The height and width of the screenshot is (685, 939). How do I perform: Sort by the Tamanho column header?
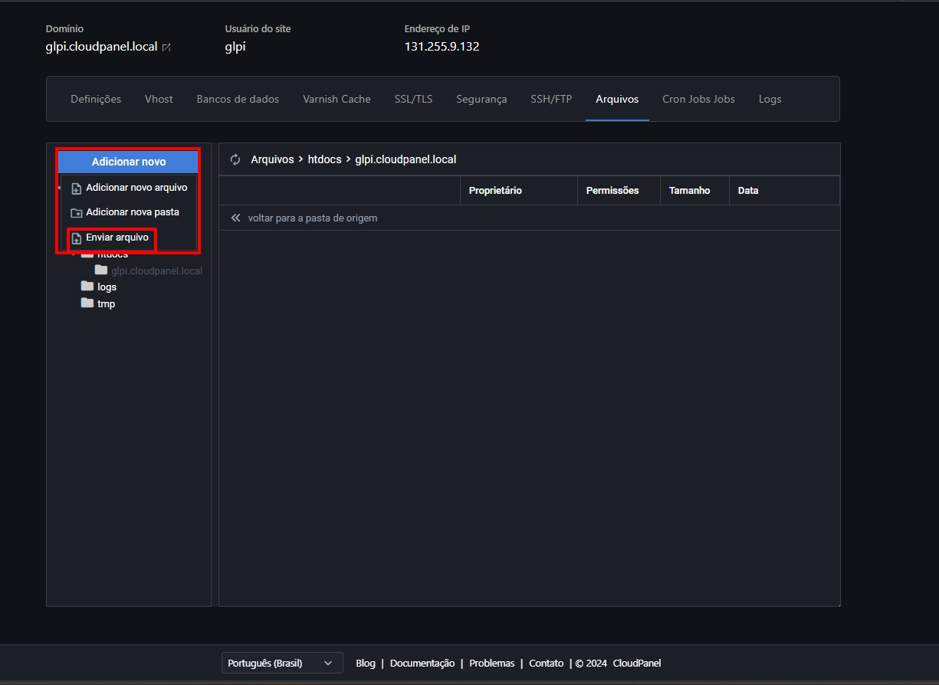coord(689,190)
